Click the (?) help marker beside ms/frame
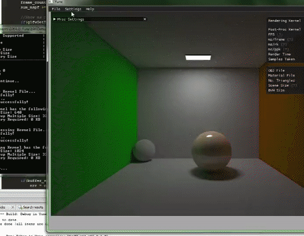Viewport: 304px width, 236px height. point(290,39)
